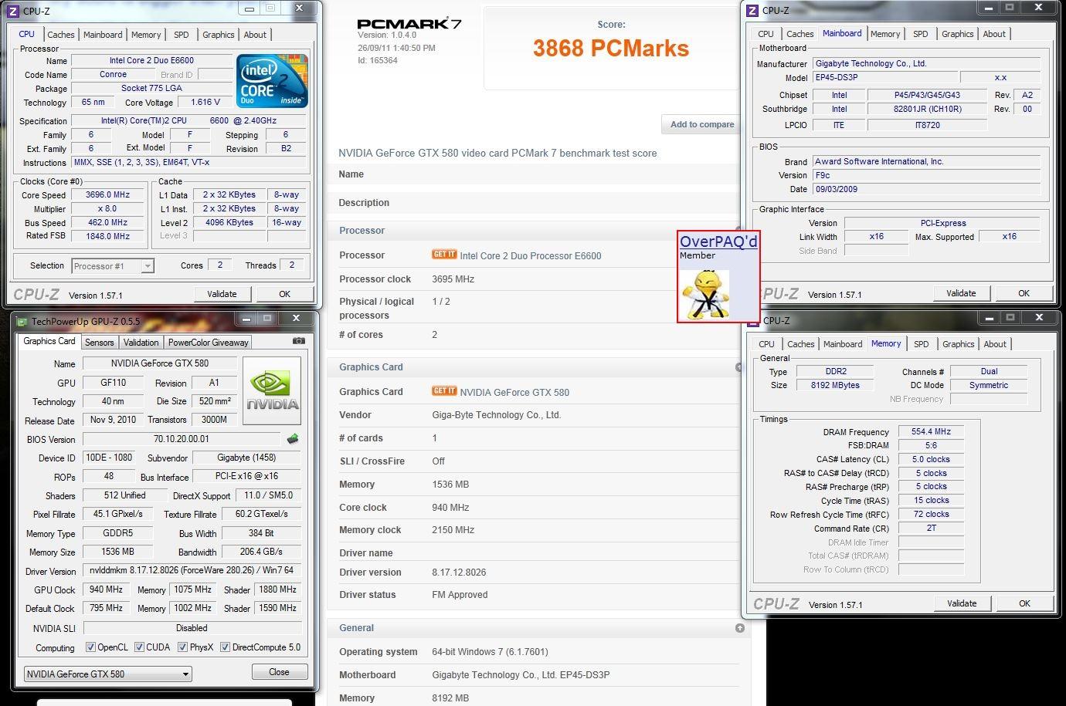Screen dimensions: 1066x706
Task: Click GPU-Z screenshot camera icon
Action: [299, 340]
